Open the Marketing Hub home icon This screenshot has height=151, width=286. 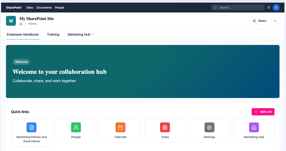tap(254, 127)
